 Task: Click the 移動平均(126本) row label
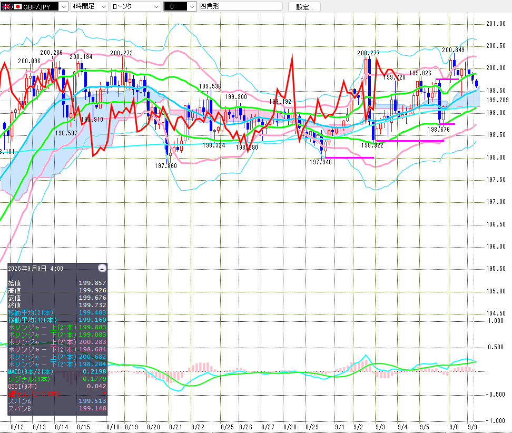(33, 320)
